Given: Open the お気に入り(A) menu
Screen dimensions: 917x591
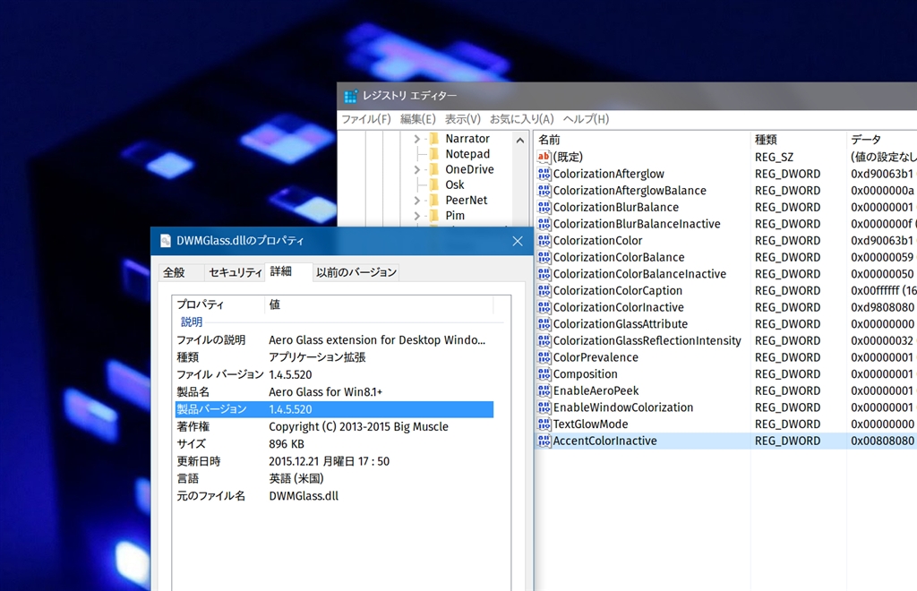Looking at the screenshot, I should click(522, 119).
